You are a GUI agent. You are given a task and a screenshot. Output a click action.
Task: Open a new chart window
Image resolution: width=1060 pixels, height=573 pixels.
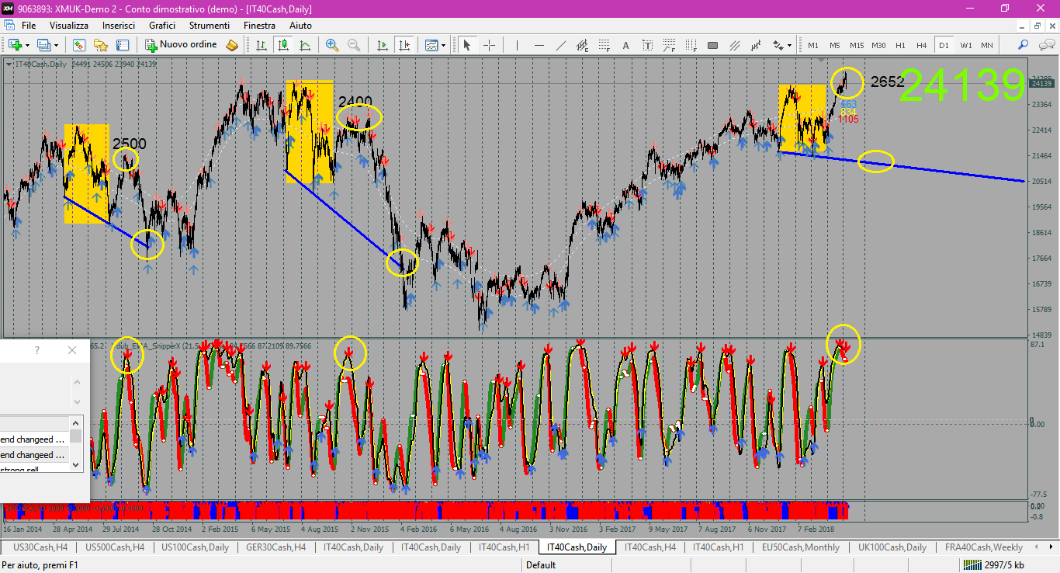pos(15,45)
